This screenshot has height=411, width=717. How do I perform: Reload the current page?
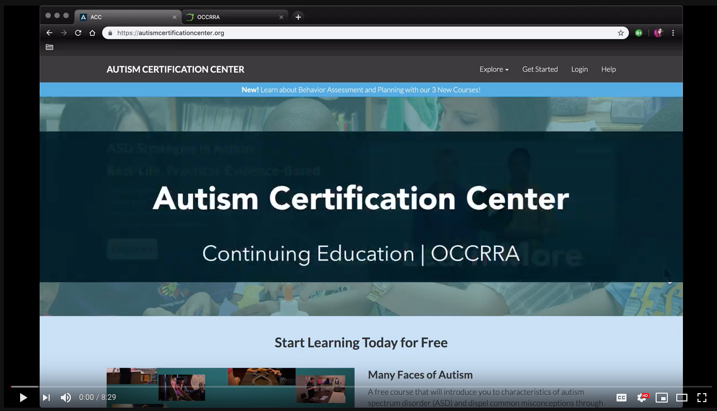pyautogui.click(x=78, y=33)
